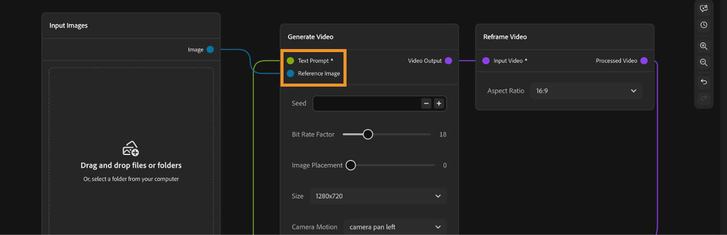Undo the last action
Image resolution: width=727 pixels, height=235 pixels.
click(x=703, y=82)
